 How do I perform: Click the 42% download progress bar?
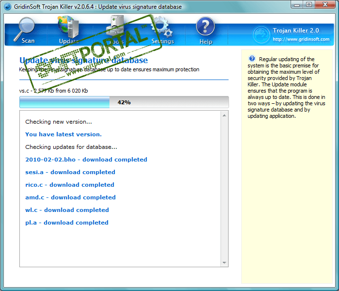[124, 102]
